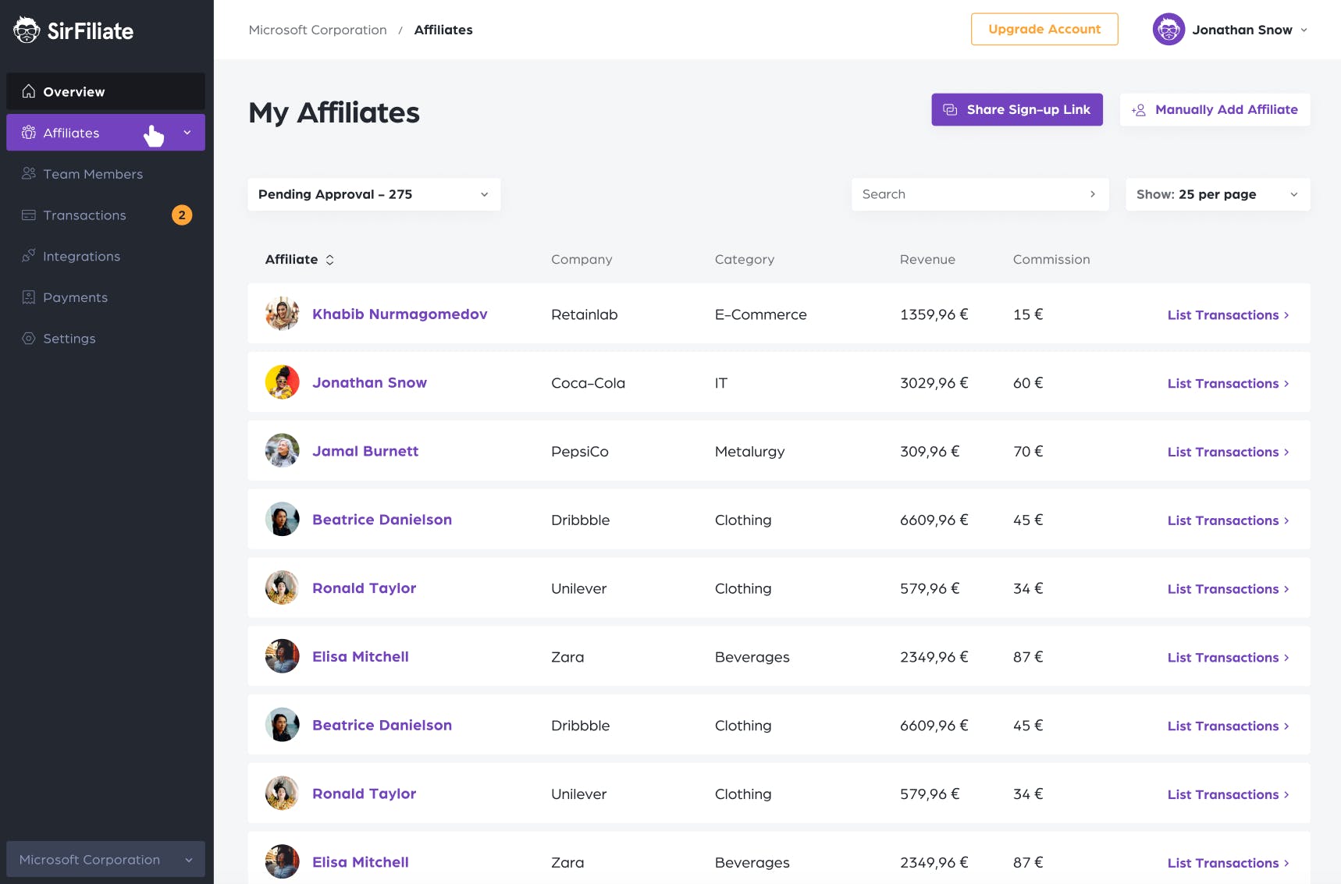This screenshot has width=1341, height=884.
Task: Expand the Affiliates sidebar chevron
Action: [187, 133]
